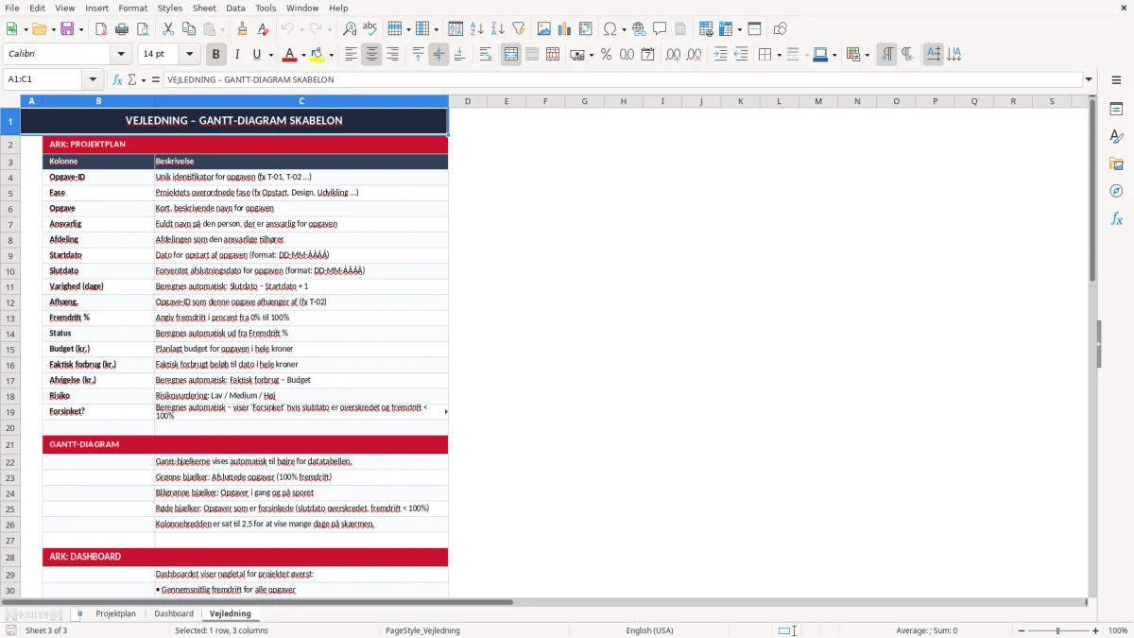Click the Save document icon
The width and height of the screenshot is (1134, 638).
[67, 29]
